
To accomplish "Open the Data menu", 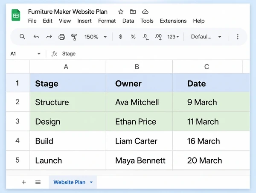I will click(128, 21).
